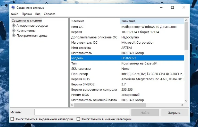Click the Закрыть button
Screen dimensions: 198x127
(x=174, y=113)
